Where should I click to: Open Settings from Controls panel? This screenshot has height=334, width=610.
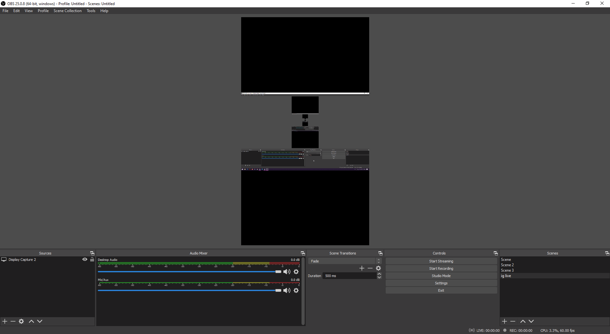441,283
